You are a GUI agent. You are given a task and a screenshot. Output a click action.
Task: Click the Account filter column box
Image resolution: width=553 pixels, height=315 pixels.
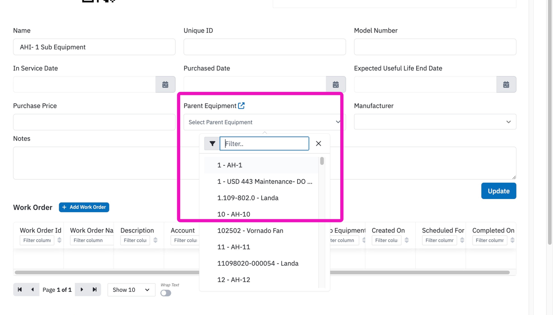tap(185, 240)
